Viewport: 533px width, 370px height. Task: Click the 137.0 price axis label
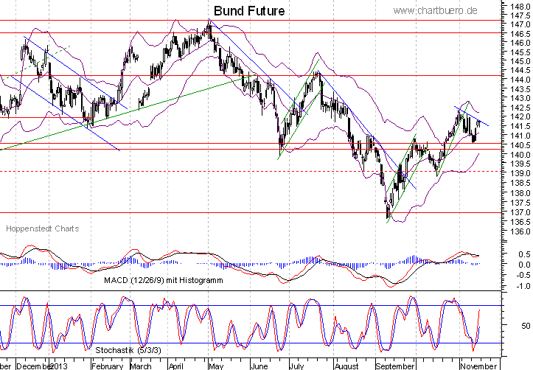point(520,212)
